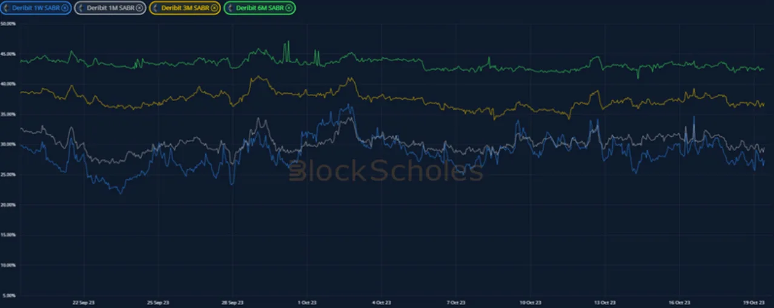Screen dimensions: 774x308
Task: Click the 16 Oct 23 date label
Action: pos(680,303)
